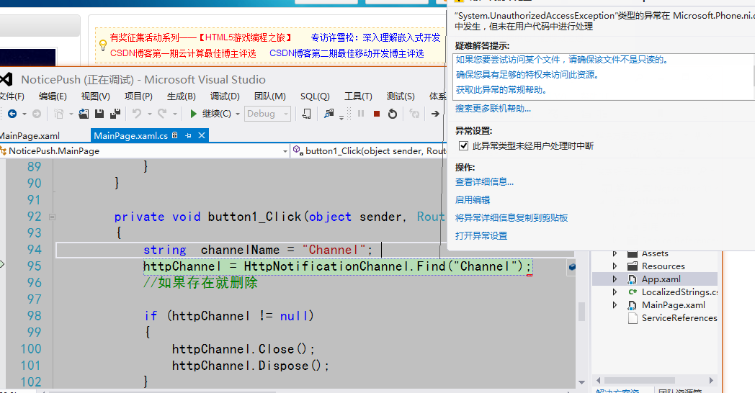The width and height of the screenshot is (755, 393).
Task: Click the method cube icon before button1_Click
Action: coord(298,150)
